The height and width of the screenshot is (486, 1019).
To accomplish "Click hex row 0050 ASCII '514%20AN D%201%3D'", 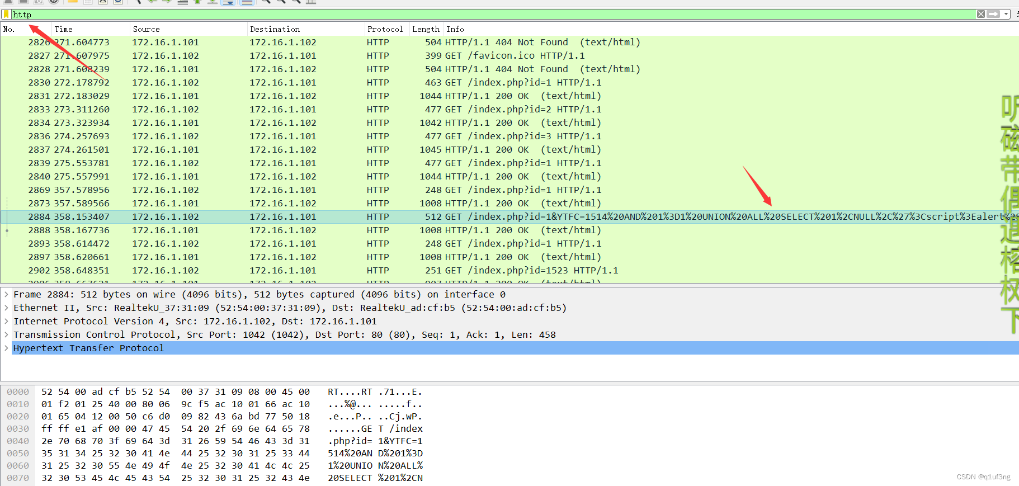I will [x=375, y=454].
